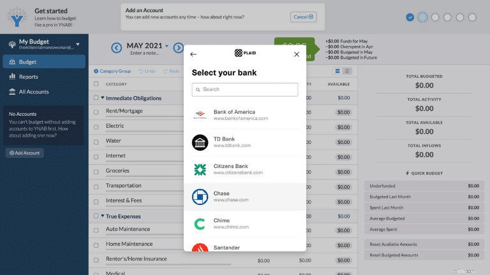Click My Budget tree icon

[x=12, y=45]
